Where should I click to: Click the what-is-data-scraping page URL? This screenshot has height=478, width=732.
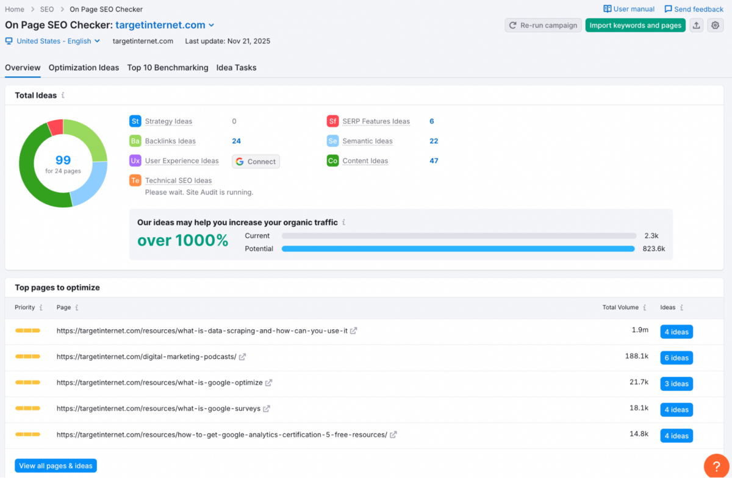pyautogui.click(x=202, y=330)
